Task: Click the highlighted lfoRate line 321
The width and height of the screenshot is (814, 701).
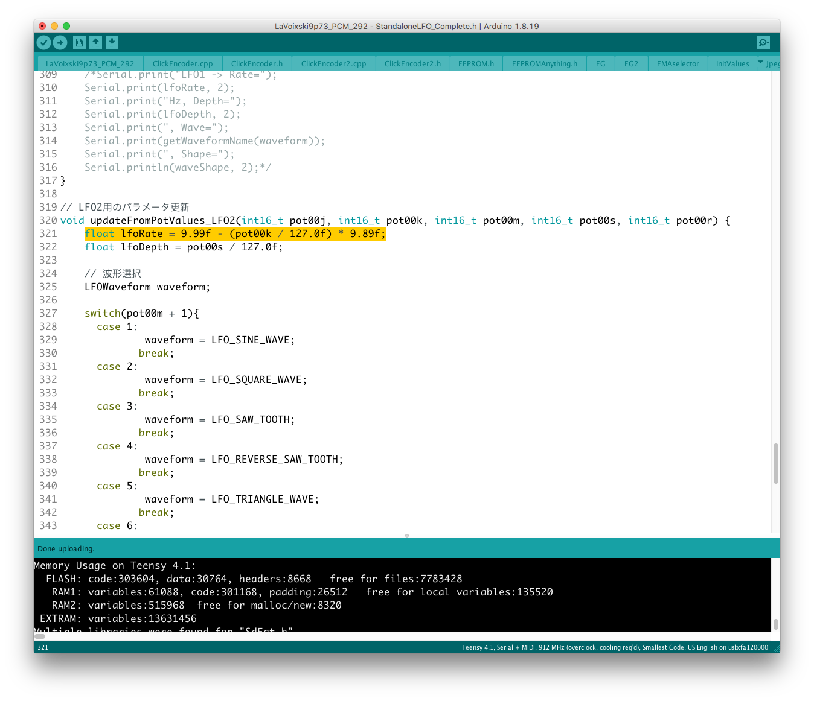Action: pyautogui.click(x=235, y=234)
